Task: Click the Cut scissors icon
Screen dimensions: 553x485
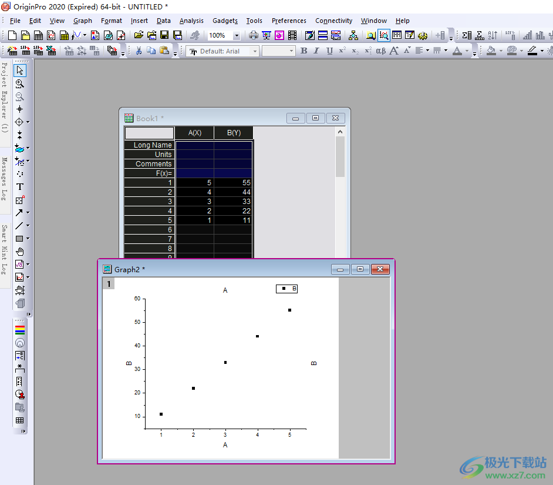Action: [139, 51]
